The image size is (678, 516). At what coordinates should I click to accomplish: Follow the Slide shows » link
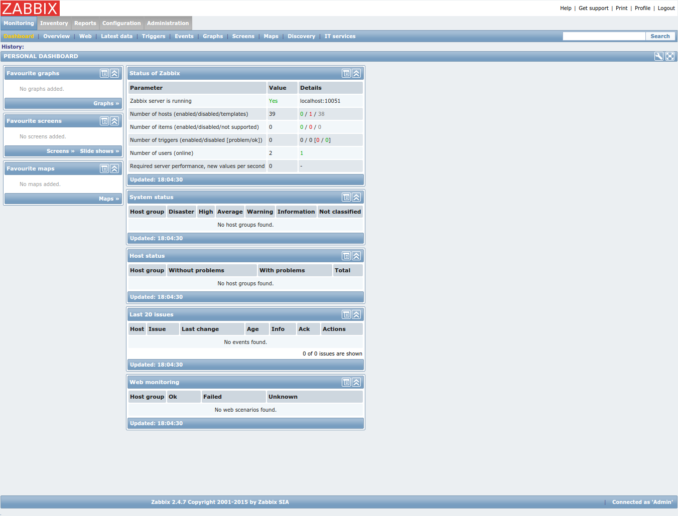(100, 151)
